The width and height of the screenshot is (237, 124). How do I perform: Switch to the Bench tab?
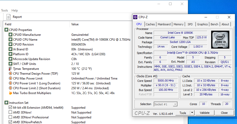tap(214, 24)
